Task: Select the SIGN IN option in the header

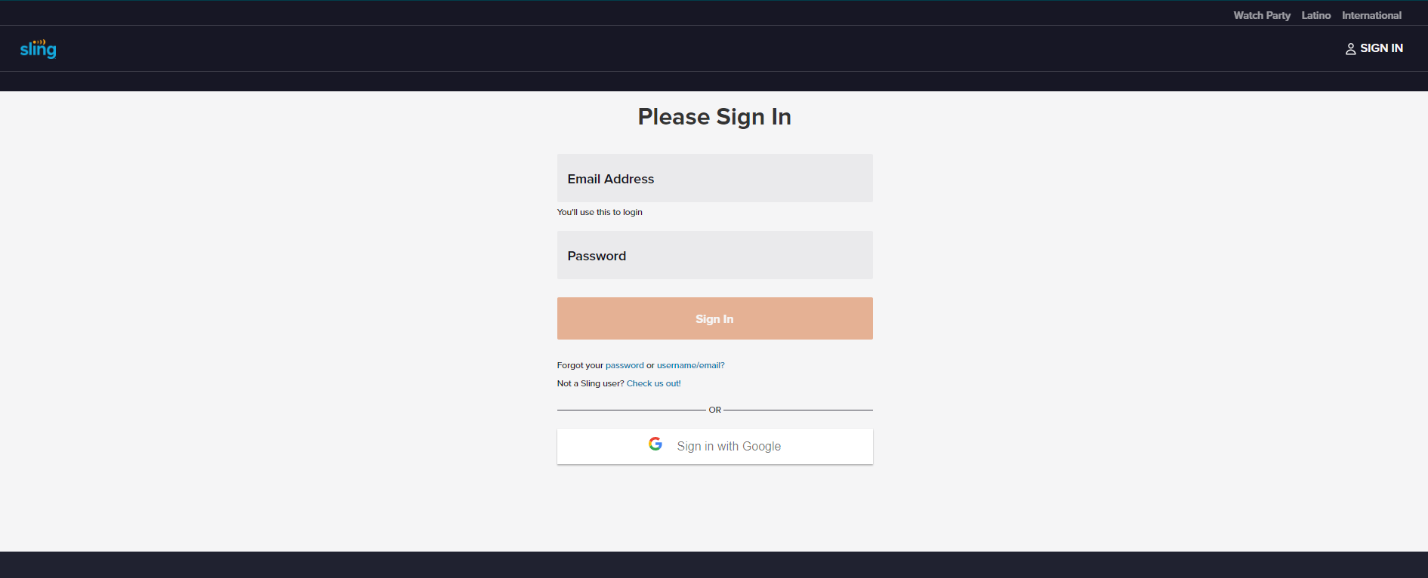Action: click(x=1381, y=48)
